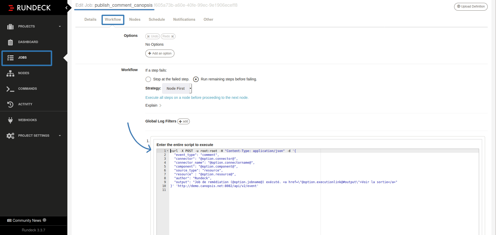Image resolution: width=496 pixels, height=235 pixels.
Task: Fold code at line 1 arrow
Action: click(x=167, y=151)
